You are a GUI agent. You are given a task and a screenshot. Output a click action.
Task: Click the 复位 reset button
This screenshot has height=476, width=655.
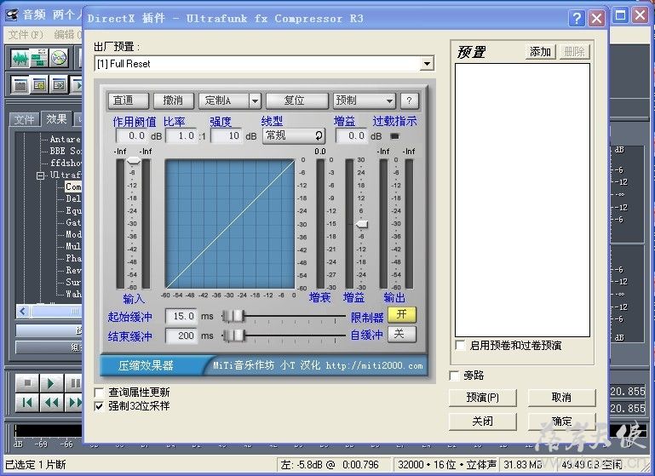296,100
